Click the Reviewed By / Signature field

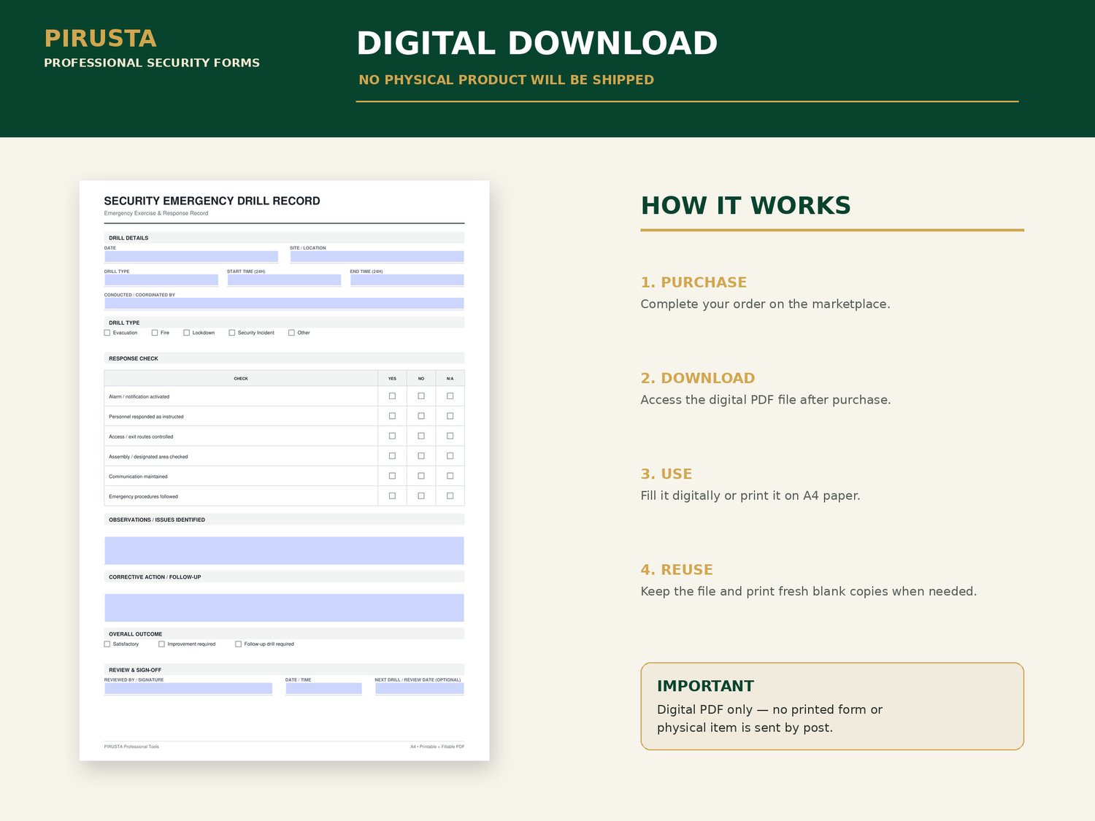pos(188,688)
